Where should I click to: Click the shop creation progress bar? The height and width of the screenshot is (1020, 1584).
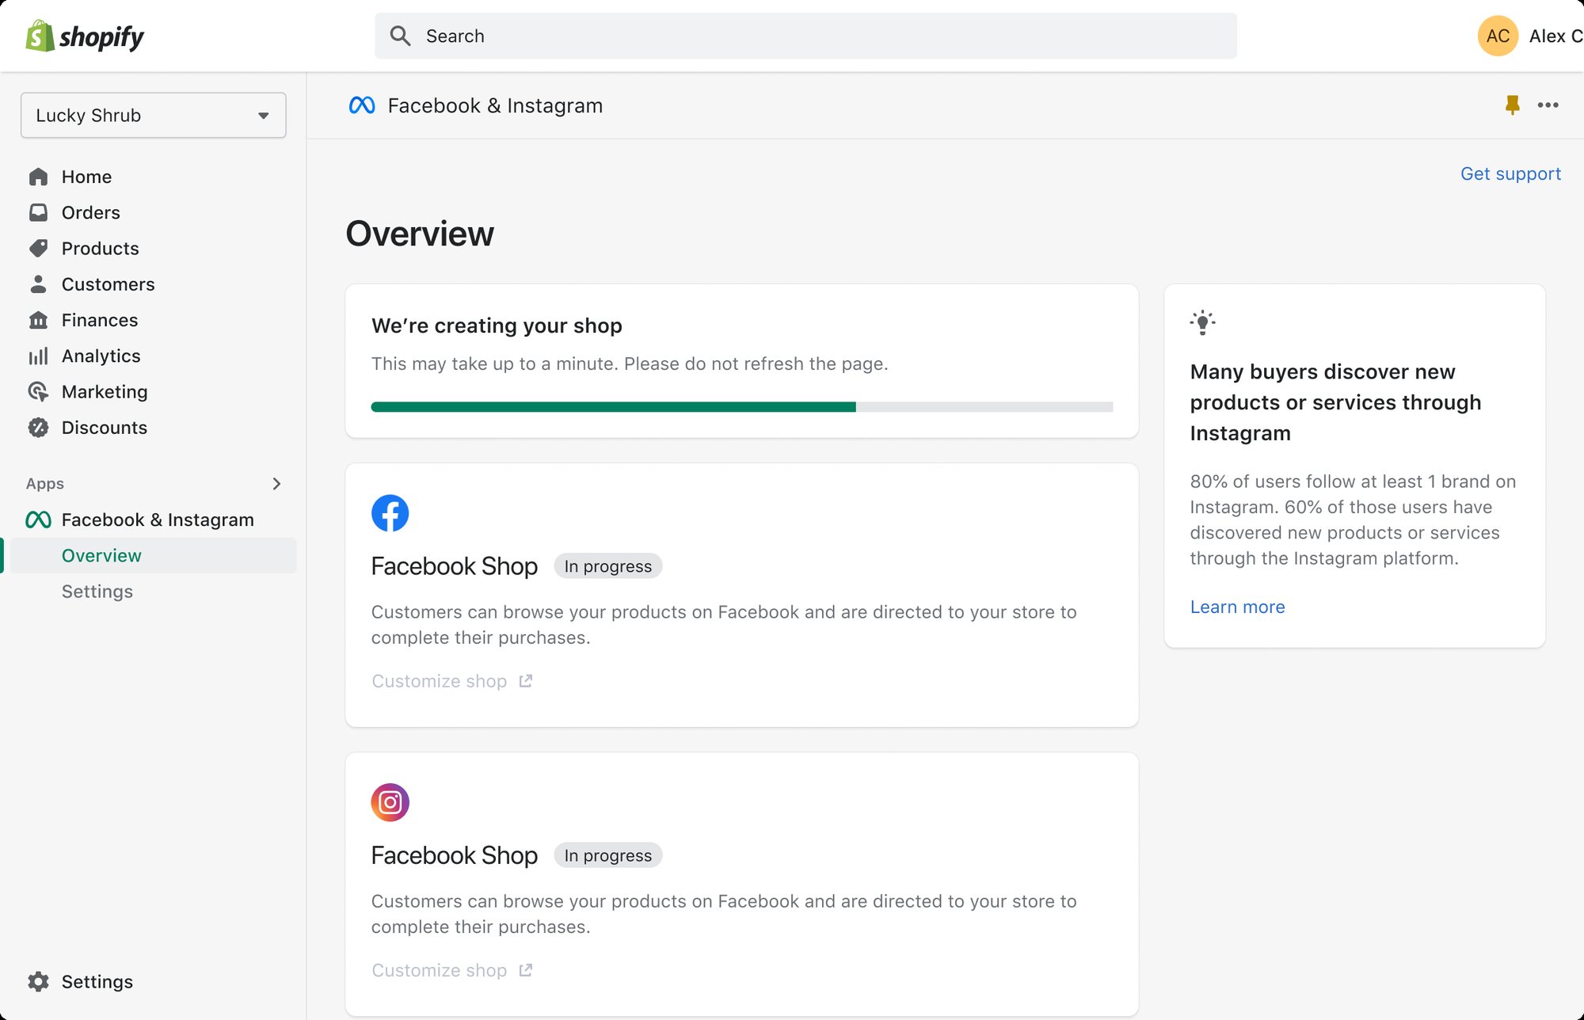pos(742,407)
